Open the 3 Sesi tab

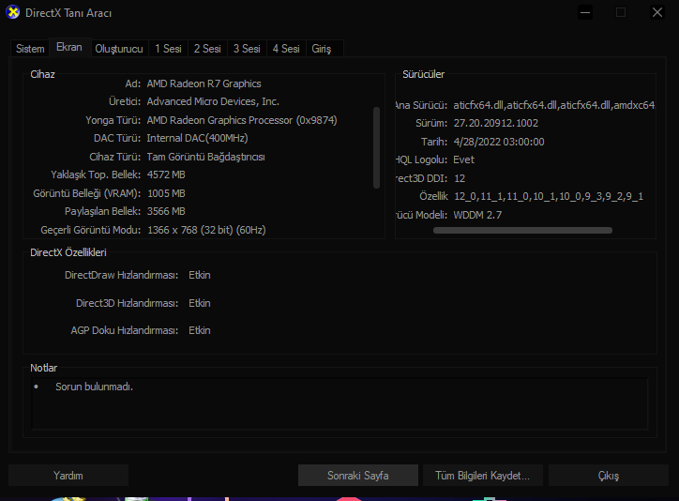(247, 49)
